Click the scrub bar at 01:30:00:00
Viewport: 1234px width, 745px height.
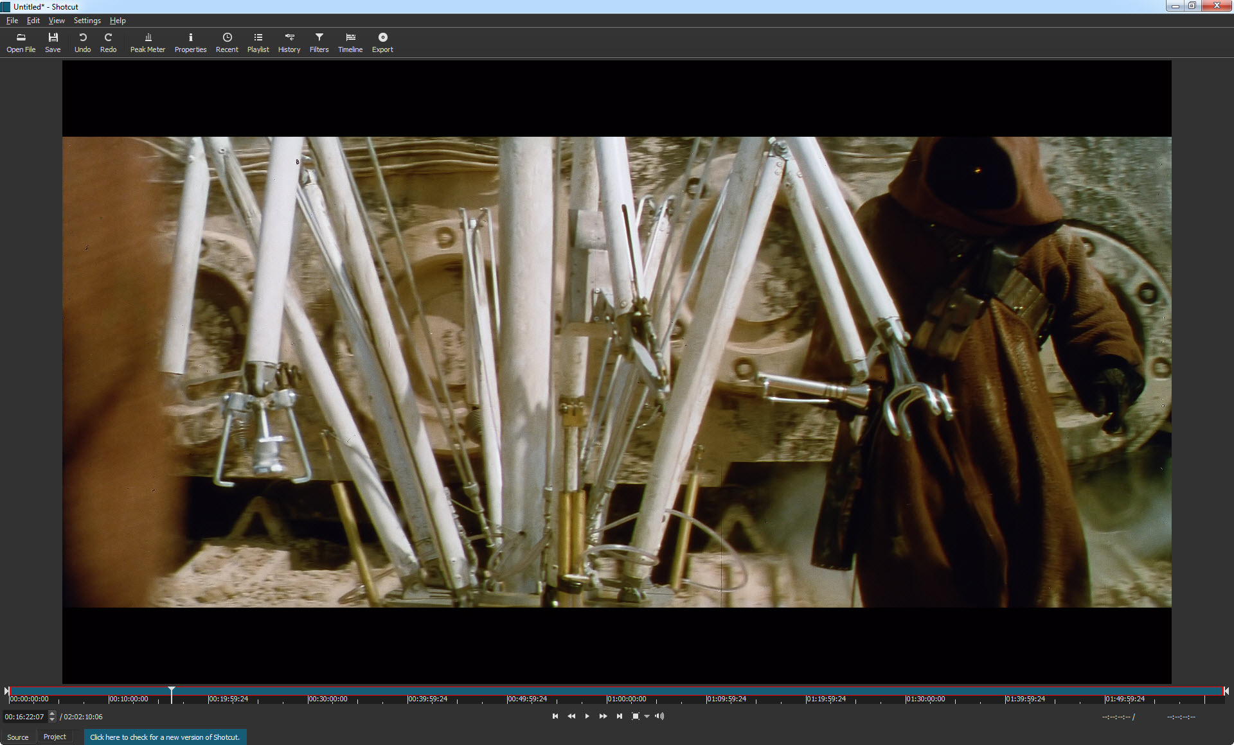pos(925,699)
